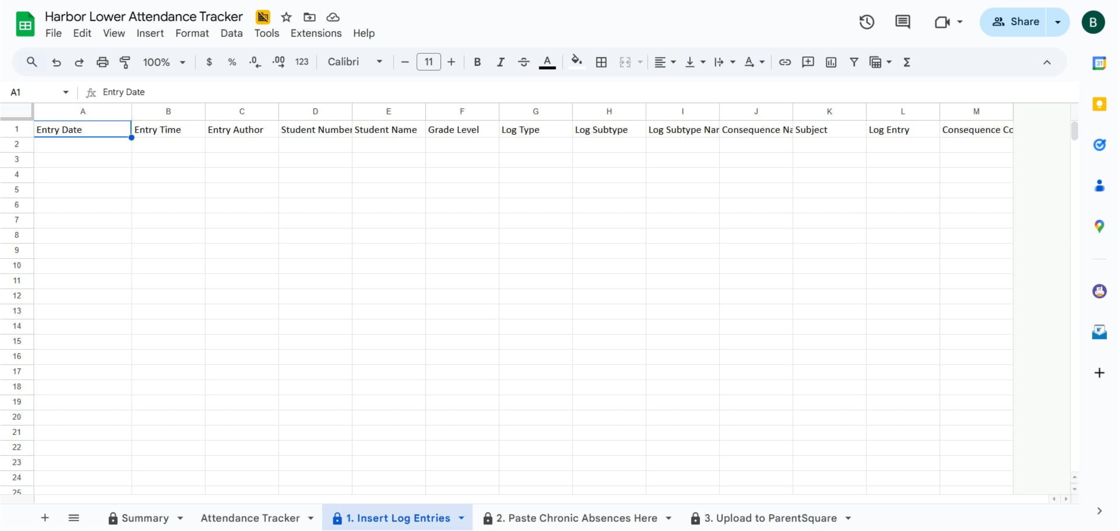This screenshot has width=1120, height=531.
Task: Add a new sheet with plus button
Action: point(45,518)
